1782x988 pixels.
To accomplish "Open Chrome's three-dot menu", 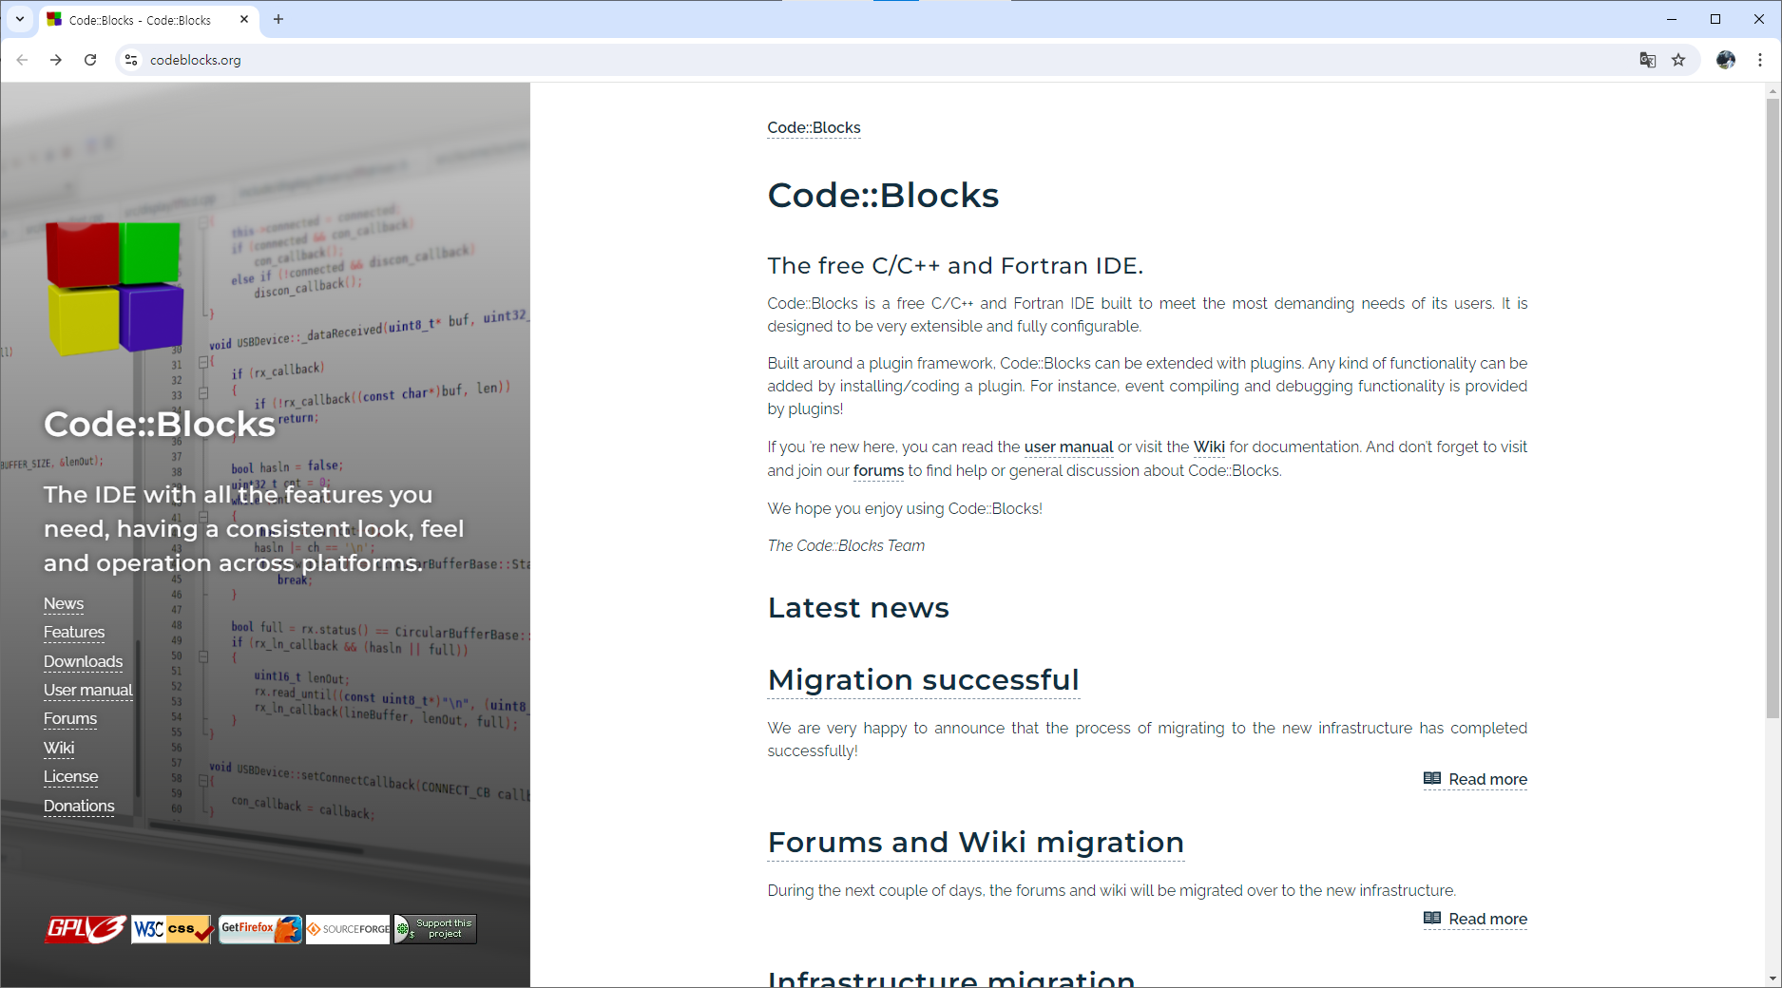I will [1760, 60].
